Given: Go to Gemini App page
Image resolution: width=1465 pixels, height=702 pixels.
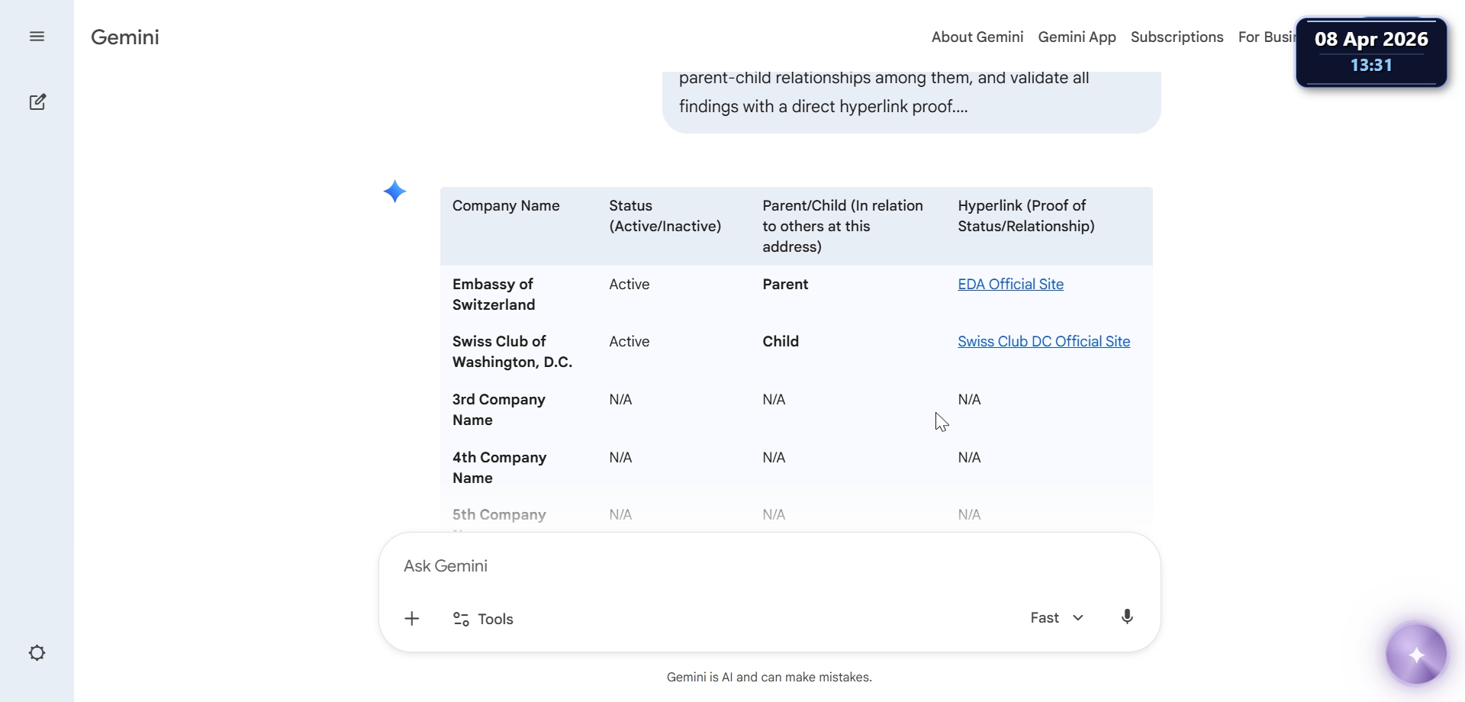Looking at the screenshot, I should [x=1077, y=37].
